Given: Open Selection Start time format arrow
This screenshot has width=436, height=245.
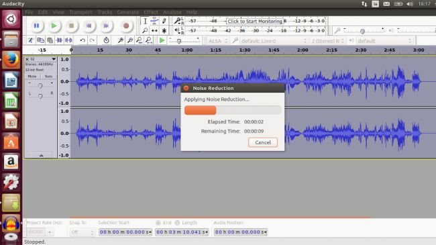Looking at the screenshot, I should click(150, 232).
